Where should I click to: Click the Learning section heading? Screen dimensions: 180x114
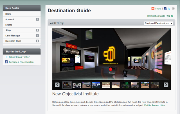[57, 23]
